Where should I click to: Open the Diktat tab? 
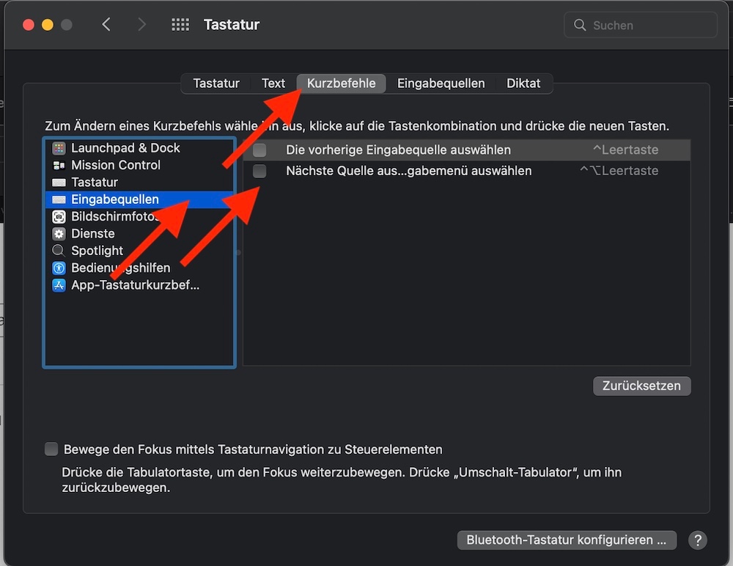click(x=523, y=84)
